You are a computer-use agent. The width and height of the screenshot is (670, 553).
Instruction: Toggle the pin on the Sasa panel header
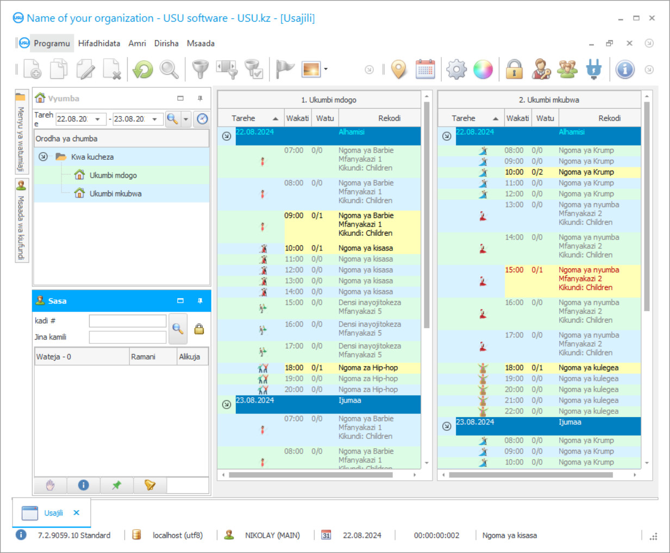click(x=200, y=301)
